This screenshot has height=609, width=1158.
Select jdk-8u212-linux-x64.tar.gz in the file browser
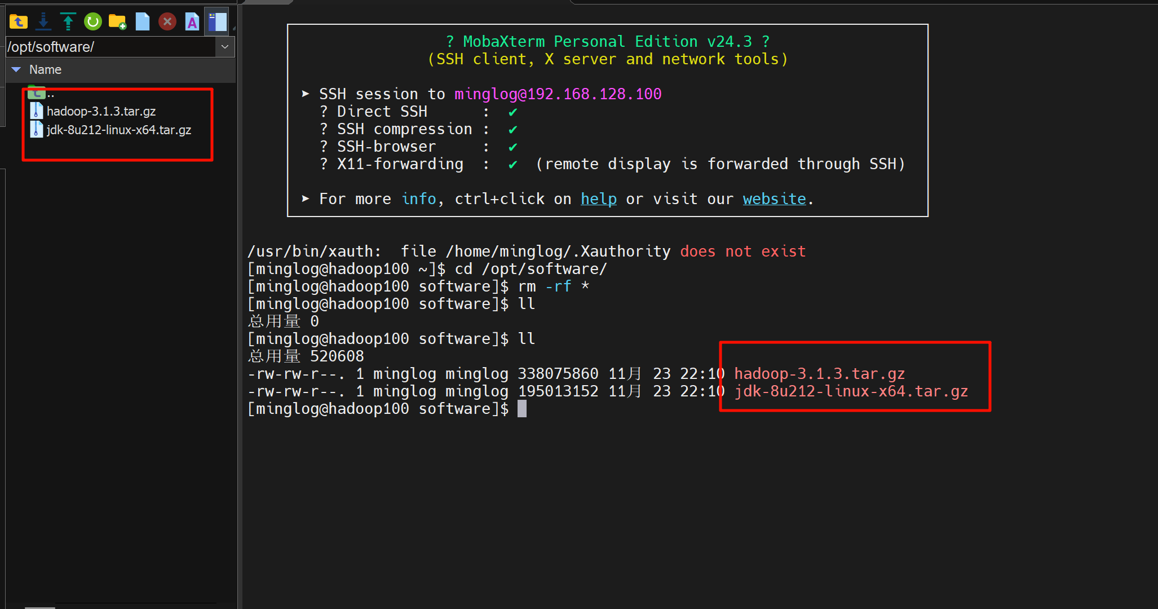point(119,130)
